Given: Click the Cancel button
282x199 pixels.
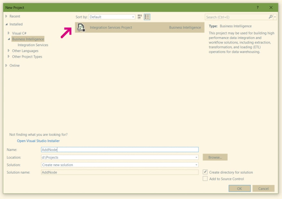Looking at the screenshot, I should pyautogui.click(x=263, y=188).
